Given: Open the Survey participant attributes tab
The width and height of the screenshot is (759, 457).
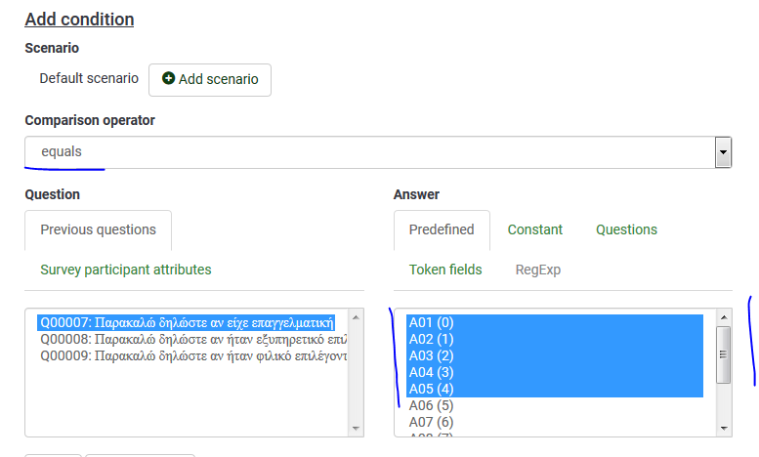Looking at the screenshot, I should pyautogui.click(x=125, y=270).
